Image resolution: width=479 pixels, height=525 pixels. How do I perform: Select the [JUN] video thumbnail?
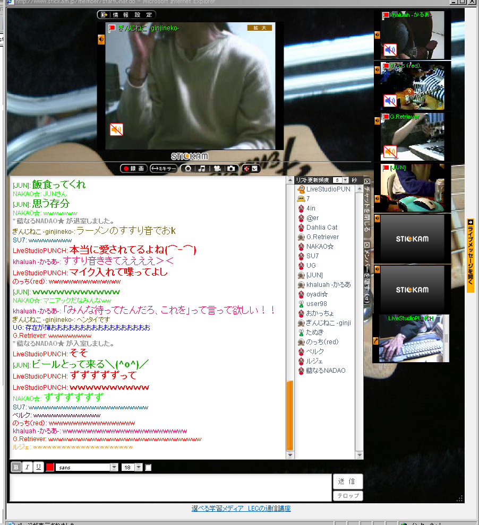[413, 188]
